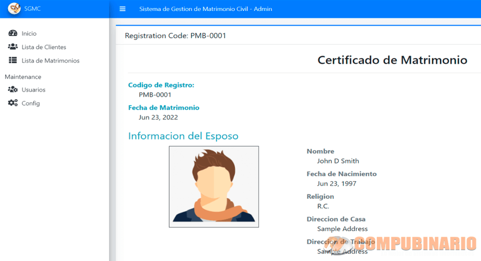Select Registration Code: PMB-0001 header text
Image resolution: width=481 pixels, height=261 pixels.
tap(176, 36)
